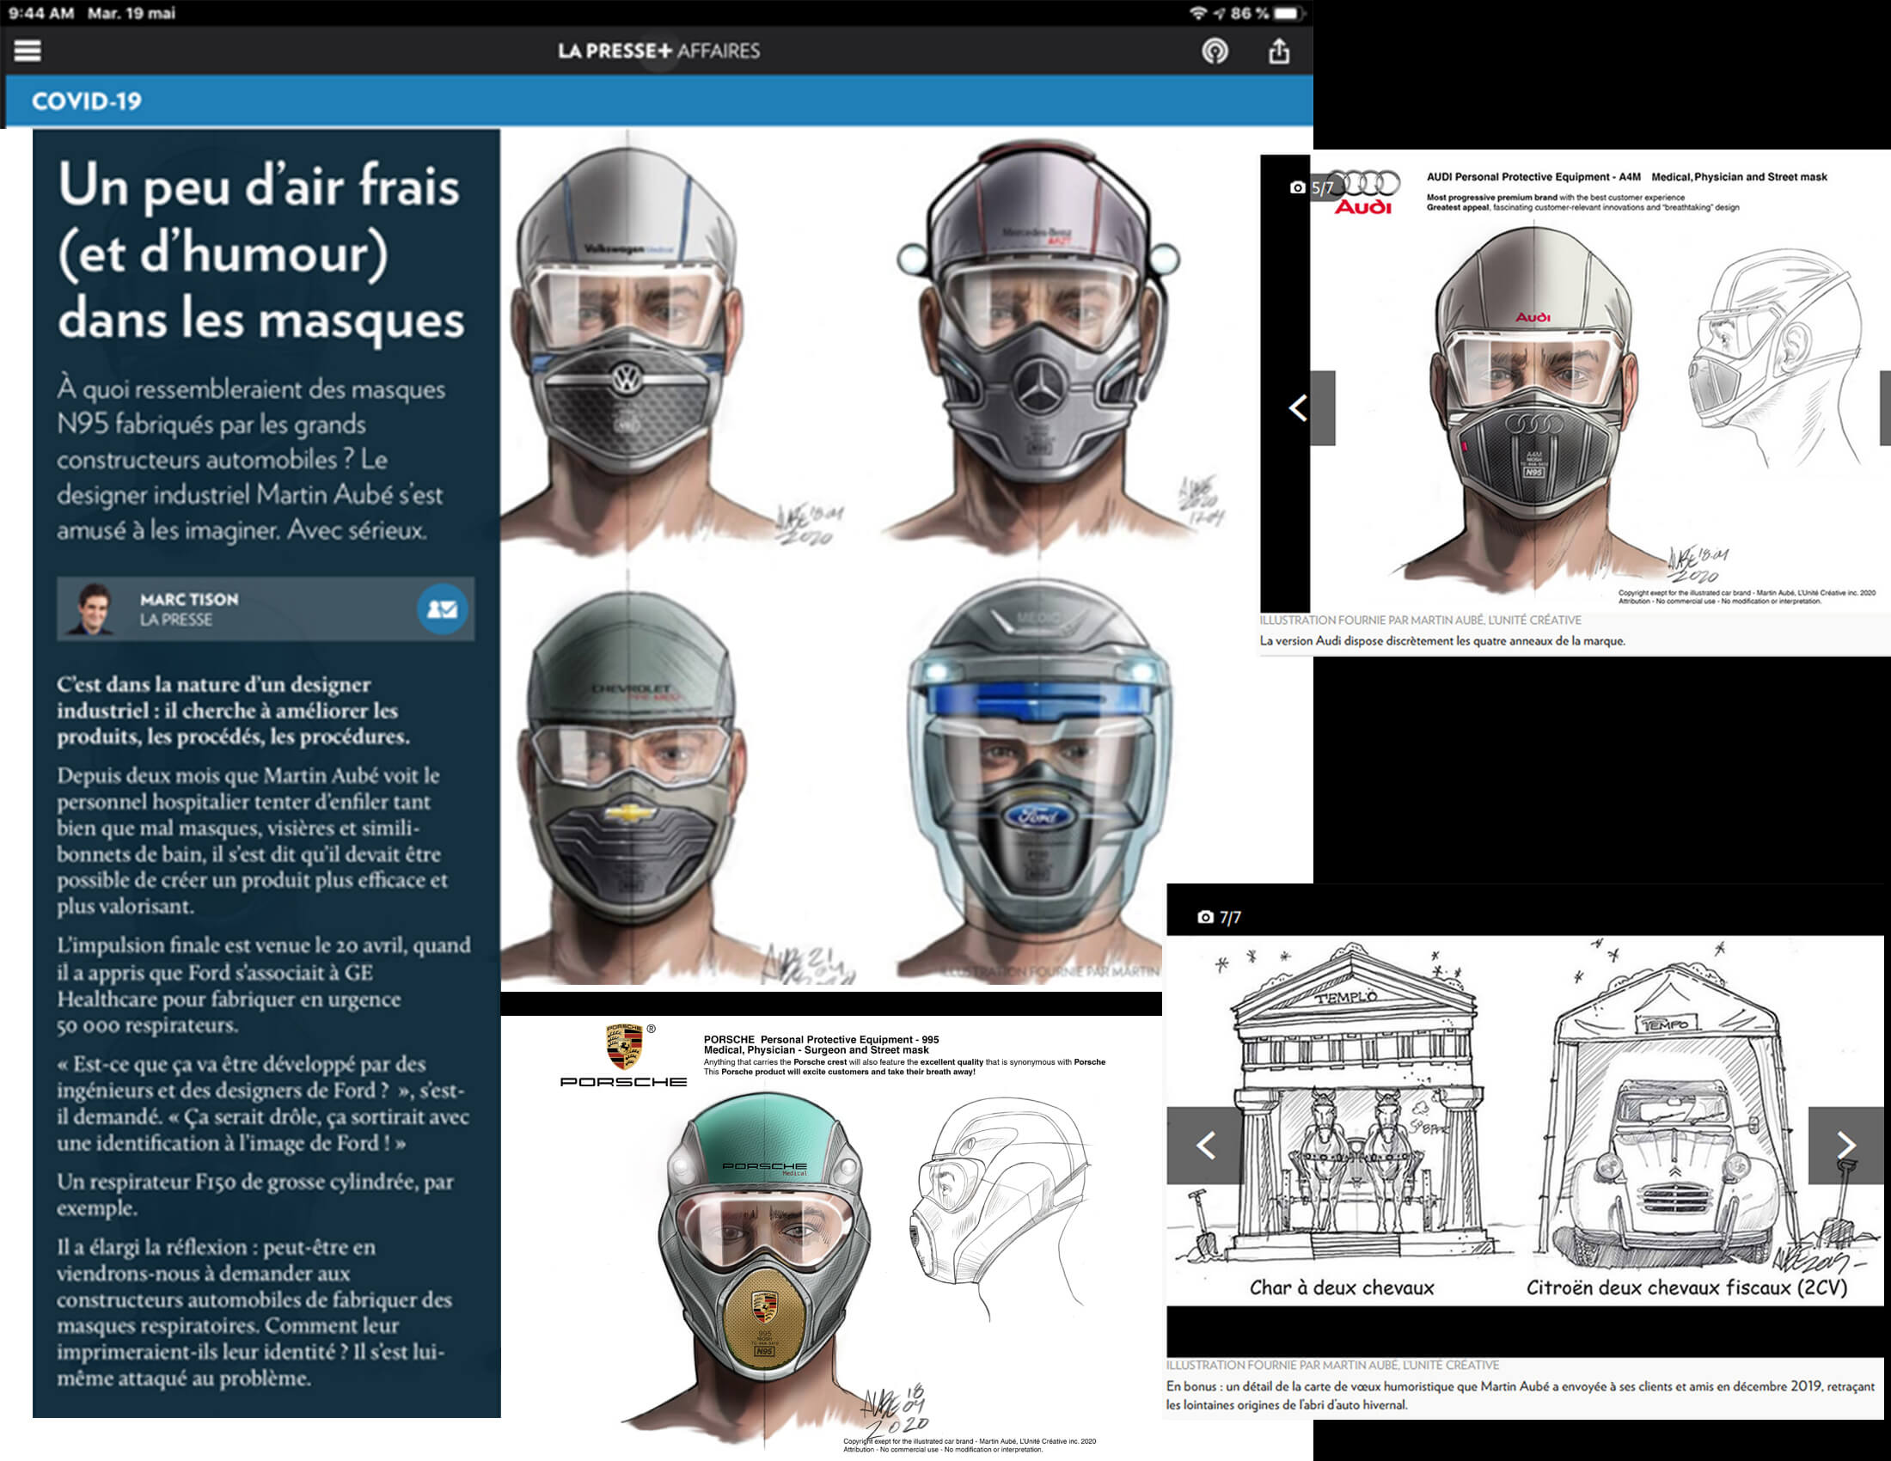Open the COVID-19 section banner
The width and height of the screenshot is (1891, 1461).
click(658, 101)
